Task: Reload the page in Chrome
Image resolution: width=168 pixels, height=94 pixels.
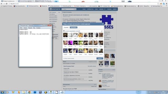Action: click(x=7, y=4)
